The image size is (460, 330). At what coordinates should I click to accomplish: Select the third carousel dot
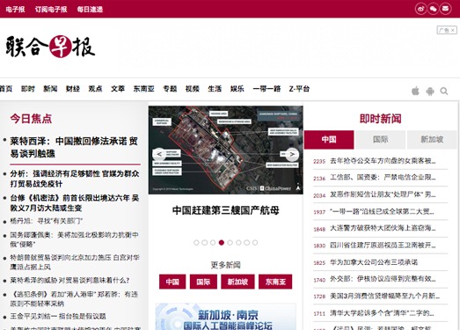(x=213, y=243)
